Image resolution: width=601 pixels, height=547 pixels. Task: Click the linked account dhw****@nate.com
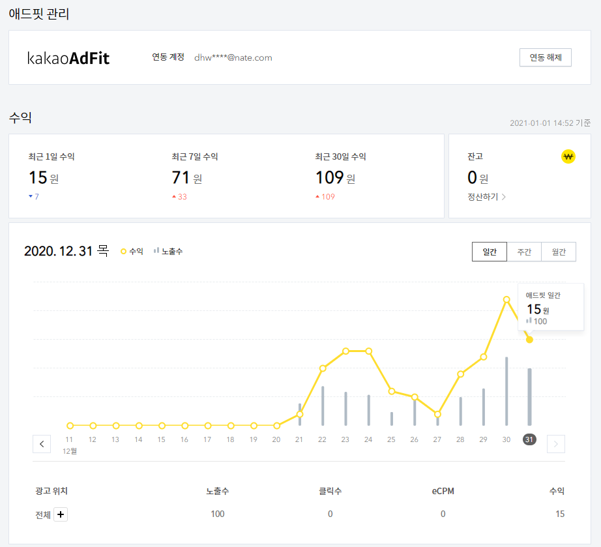pos(233,58)
